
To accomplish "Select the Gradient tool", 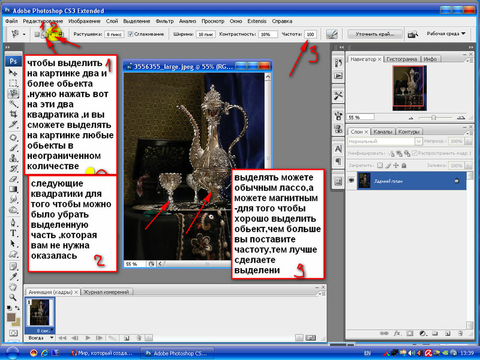I will pyautogui.click(x=13, y=189).
